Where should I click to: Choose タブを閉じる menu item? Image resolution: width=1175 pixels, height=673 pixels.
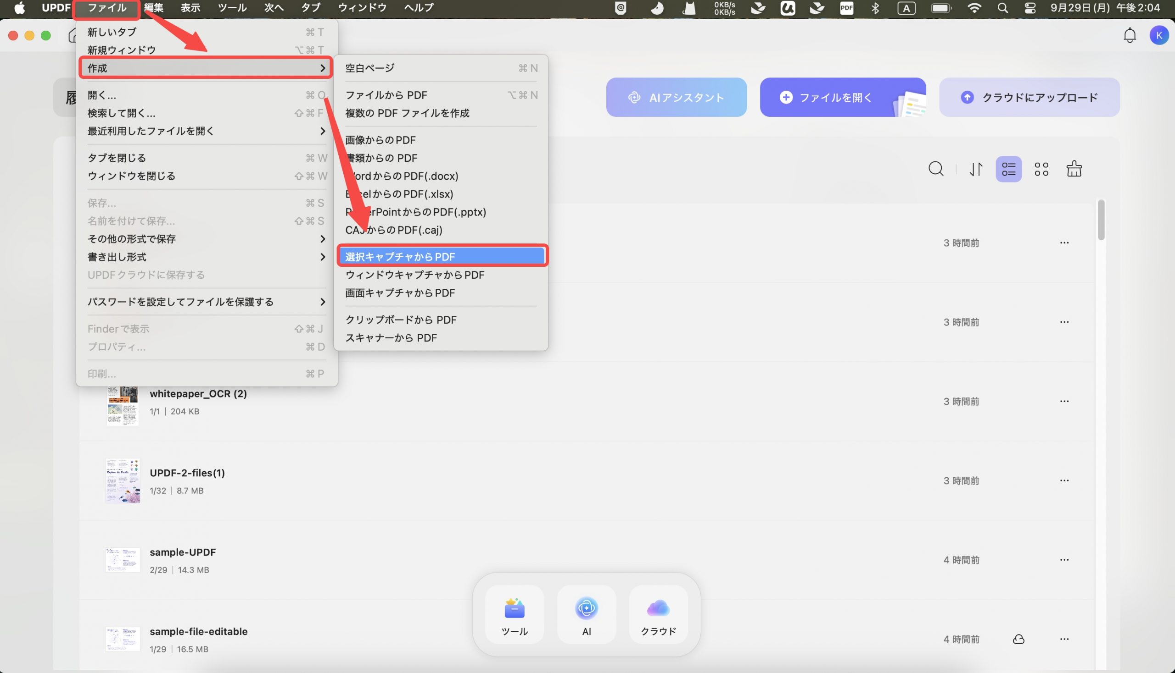pos(207,158)
